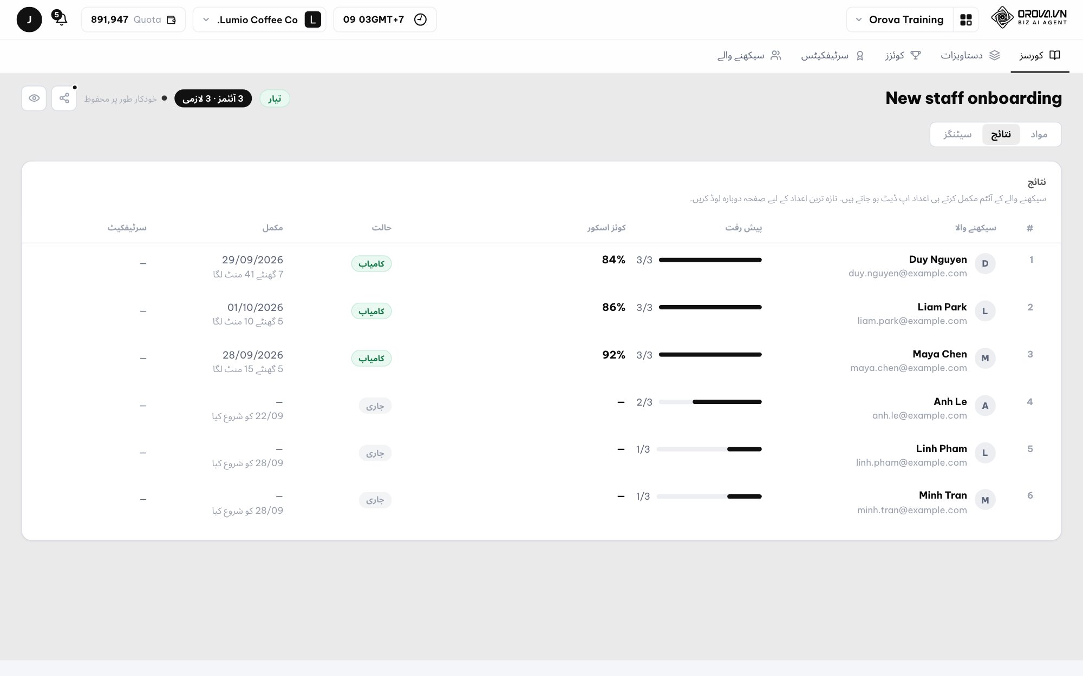Open the دستاویزات tab
1083x676 pixels.
970,55
